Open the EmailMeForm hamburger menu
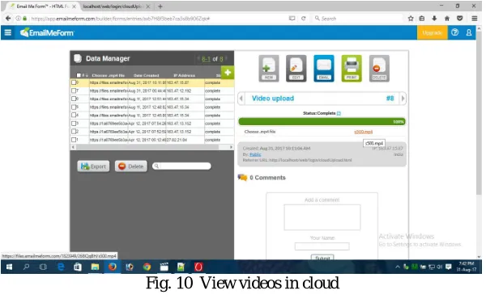This screenshot has height=307, width=486. (8, 32)
